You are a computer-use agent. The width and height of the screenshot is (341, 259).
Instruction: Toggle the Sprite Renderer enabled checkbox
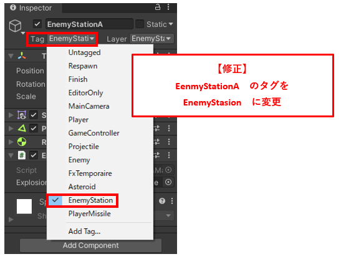click(34, 115)
